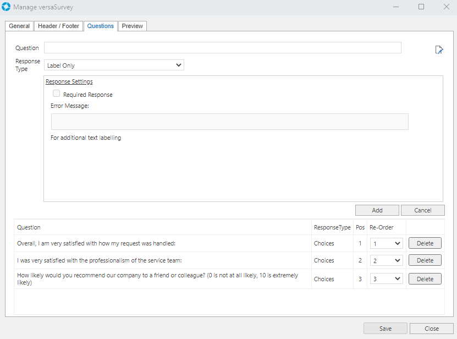
Task: Select the Questions tab
Action: (101, 26)
